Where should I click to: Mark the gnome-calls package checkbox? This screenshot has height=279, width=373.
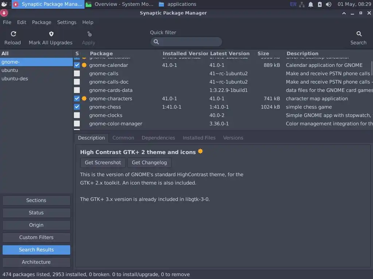pos(77,73)
